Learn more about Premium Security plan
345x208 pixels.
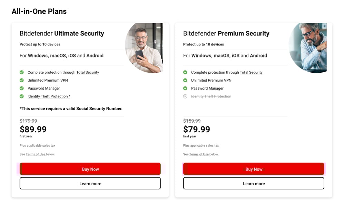tap(254, 184)
